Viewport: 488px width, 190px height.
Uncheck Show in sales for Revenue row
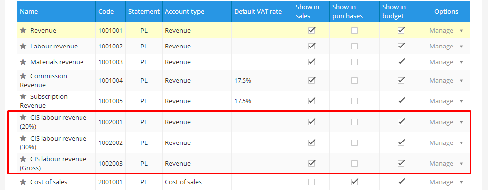311,30
